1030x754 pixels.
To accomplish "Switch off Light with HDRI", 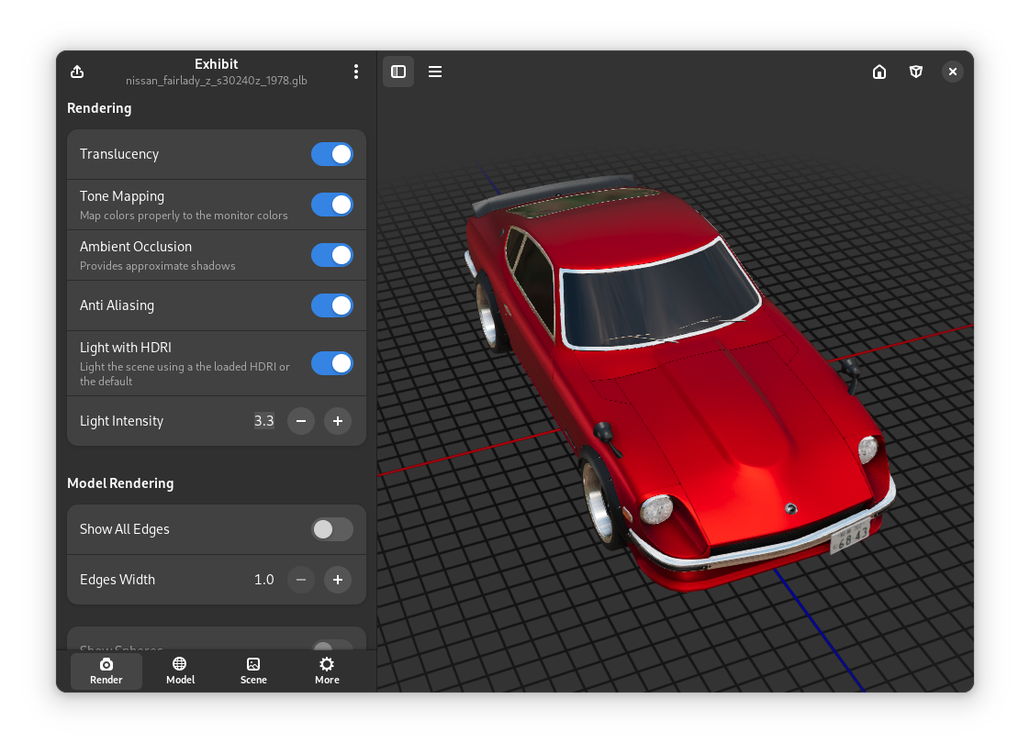I will [x=331, y=363].
